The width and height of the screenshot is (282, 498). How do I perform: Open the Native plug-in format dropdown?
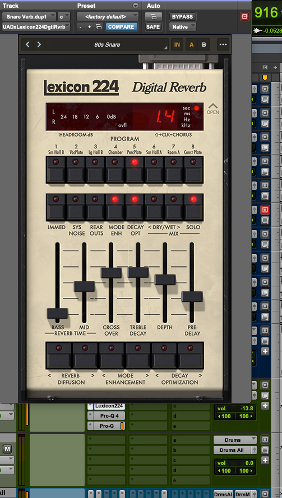(183, 27)
